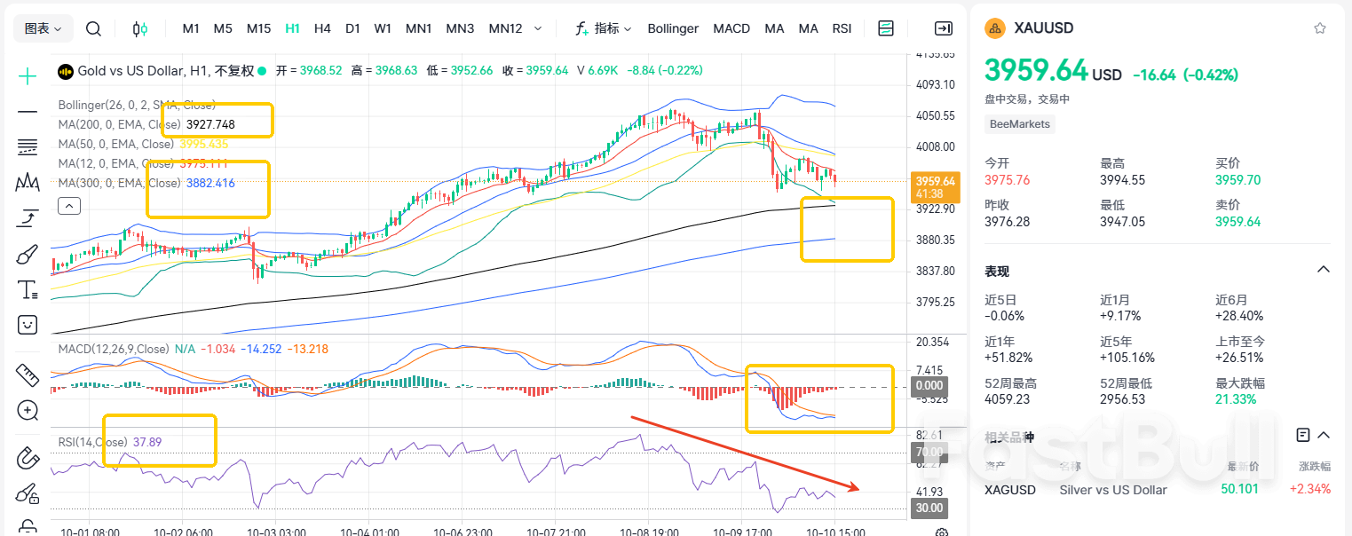Add XAUUSD to favorites with star

[1320, 28]
